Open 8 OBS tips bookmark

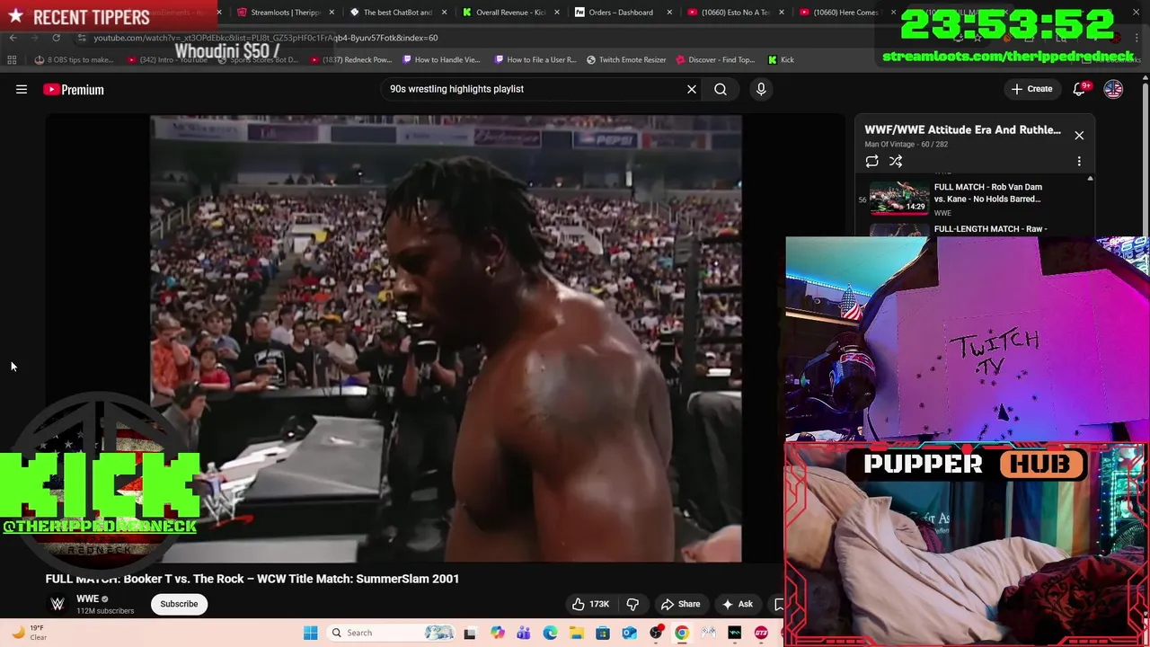[x=75, y=60]
